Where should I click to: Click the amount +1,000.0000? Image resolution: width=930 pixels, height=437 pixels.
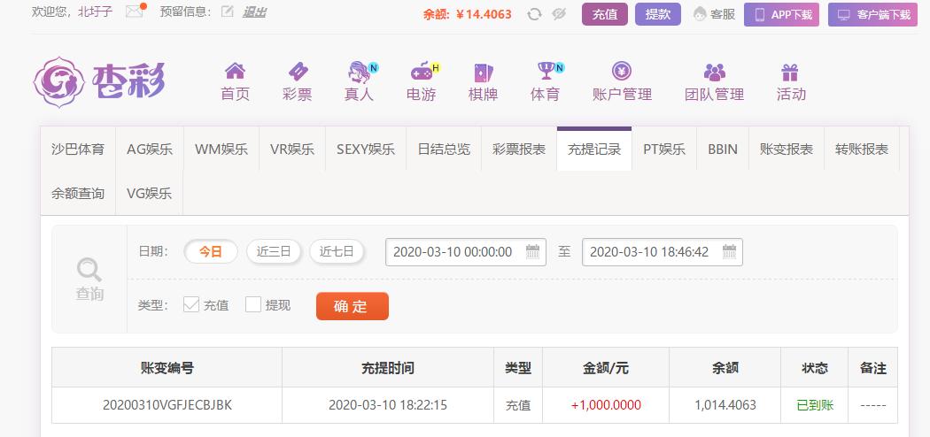[x=606, y=405]
